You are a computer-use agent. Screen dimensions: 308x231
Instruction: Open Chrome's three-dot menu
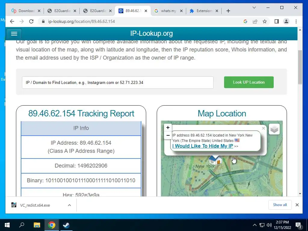[296, 21]
